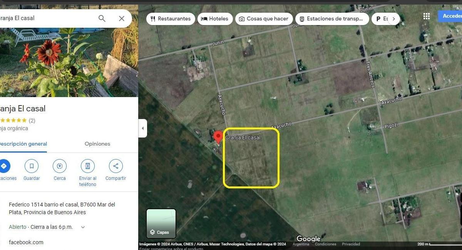Switch to the Opiniones tab
This screenshot has height=250, width=462.
pyautogui.click(x=97, y=144)
